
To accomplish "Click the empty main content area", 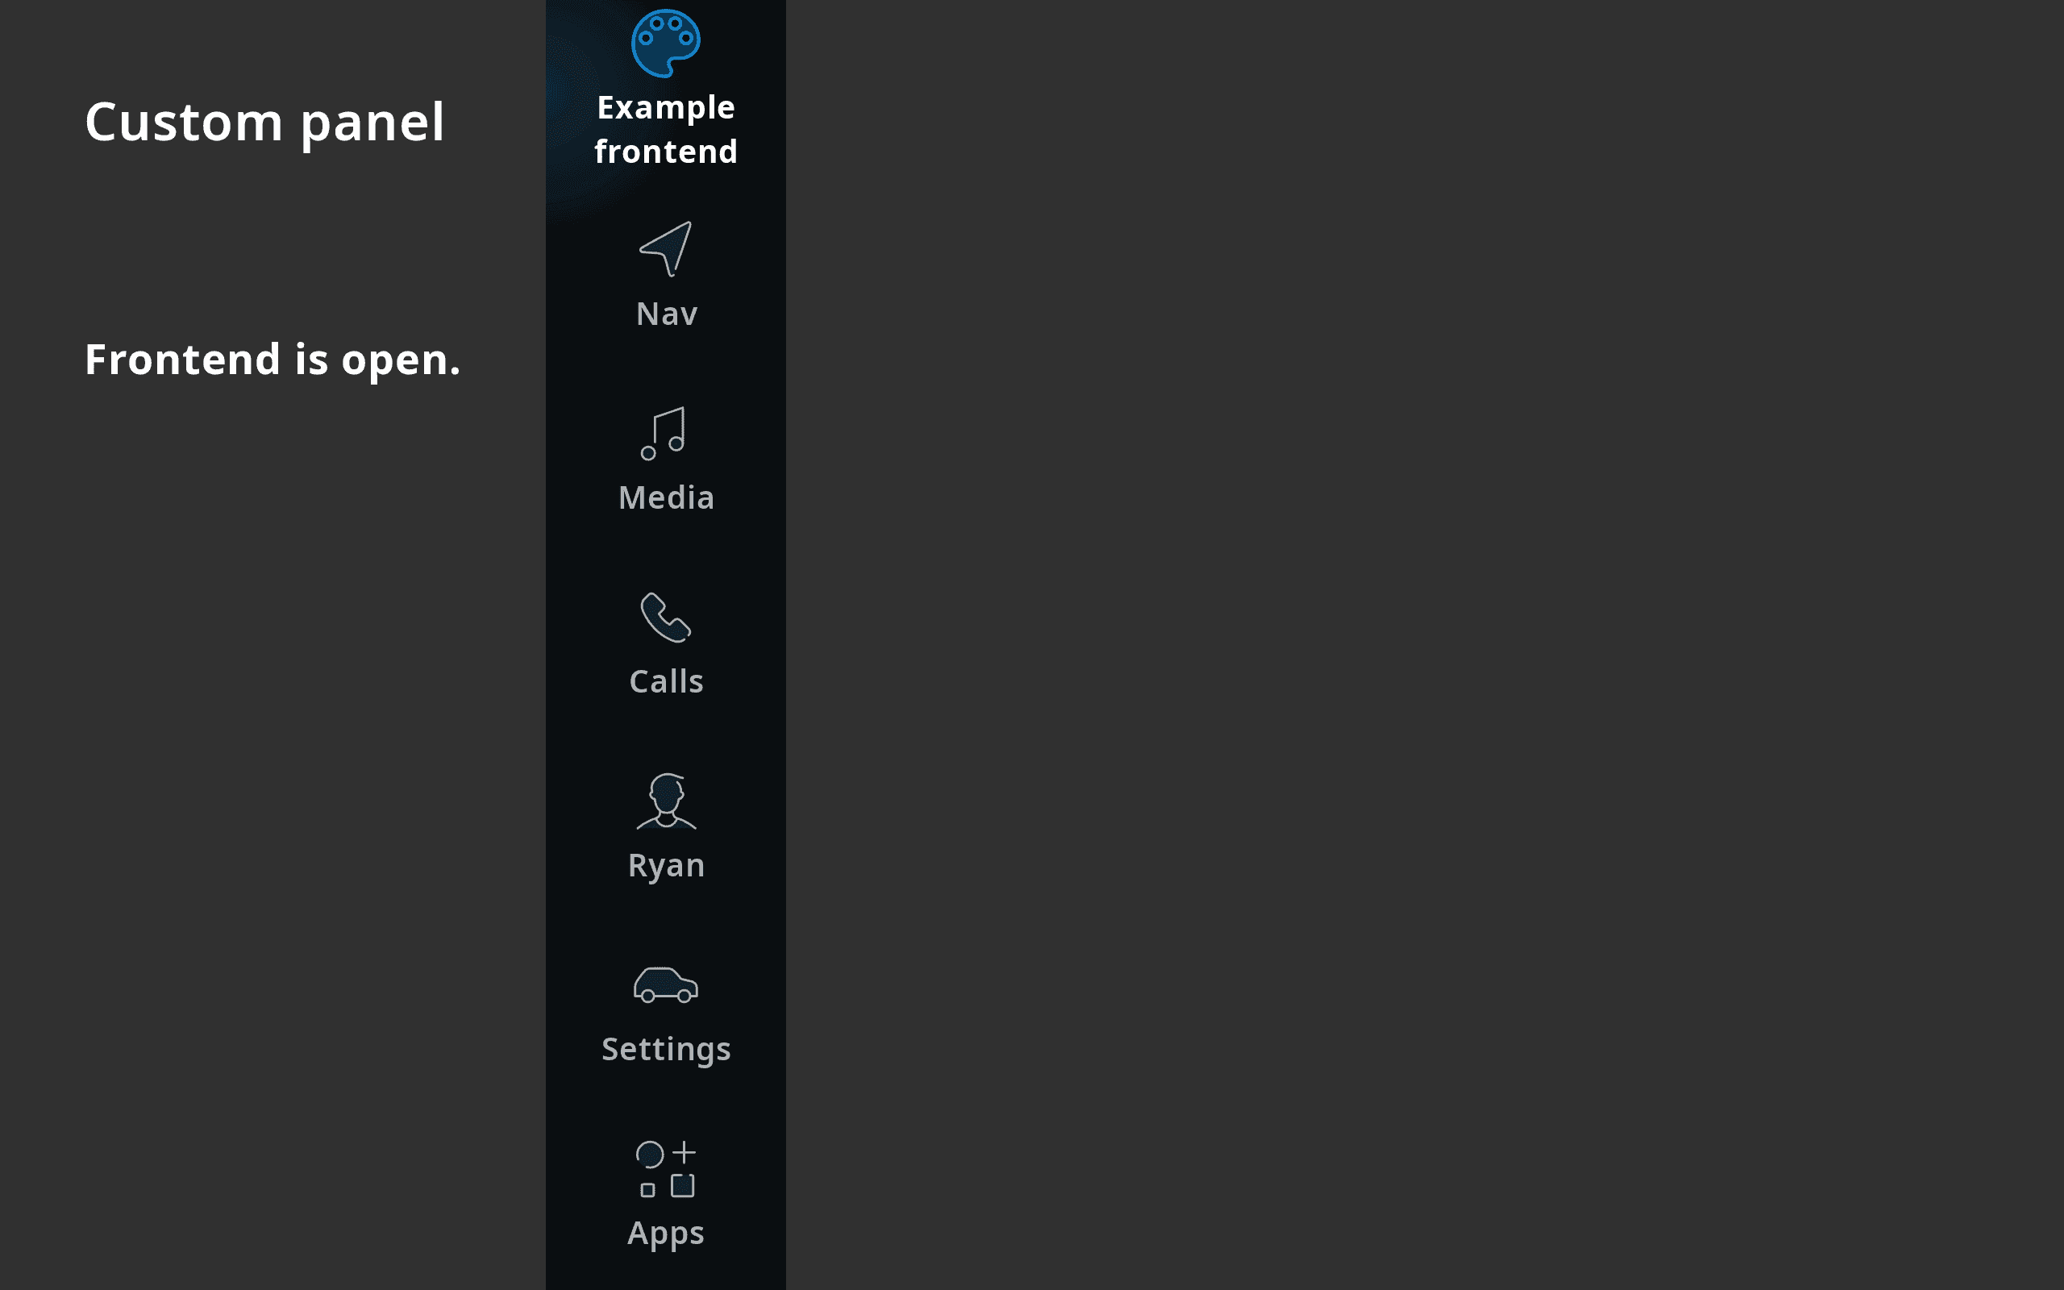I will pos(1425,645).
